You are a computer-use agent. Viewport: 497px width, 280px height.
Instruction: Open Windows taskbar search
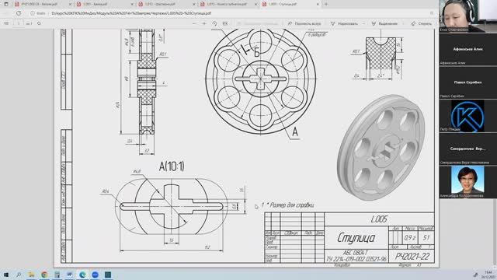19,275
